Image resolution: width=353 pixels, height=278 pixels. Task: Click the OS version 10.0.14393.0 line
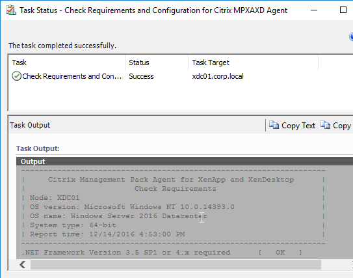tap(132, 207)
